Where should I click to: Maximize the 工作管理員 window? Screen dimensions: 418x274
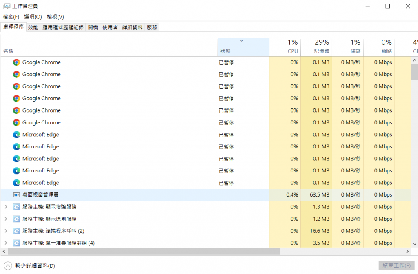(x=388, y=6)
